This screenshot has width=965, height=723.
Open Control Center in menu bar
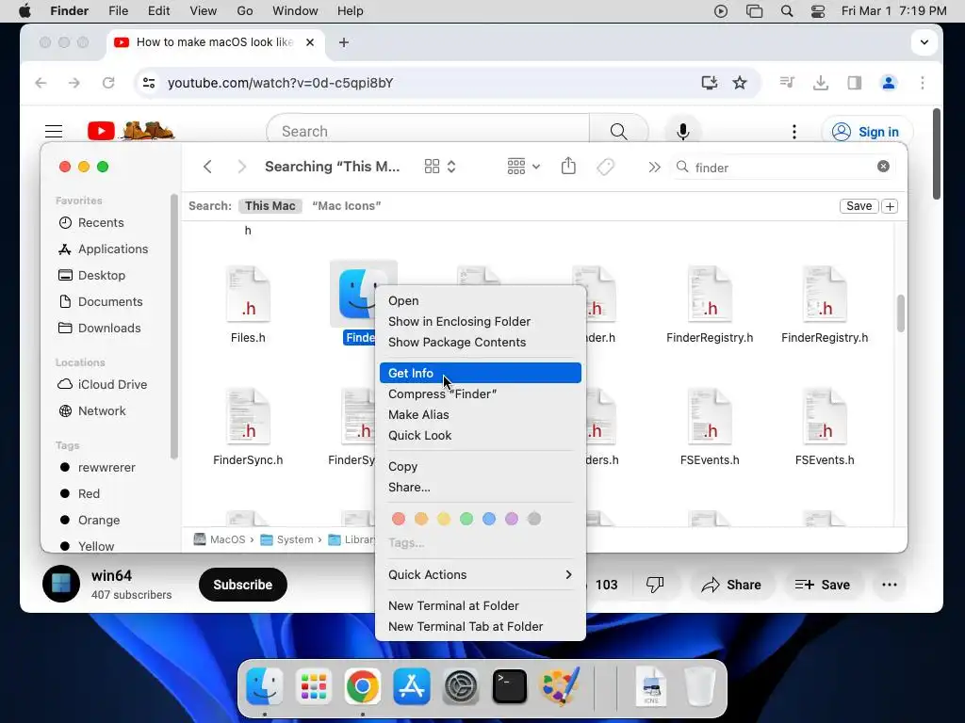click(818, 11)
